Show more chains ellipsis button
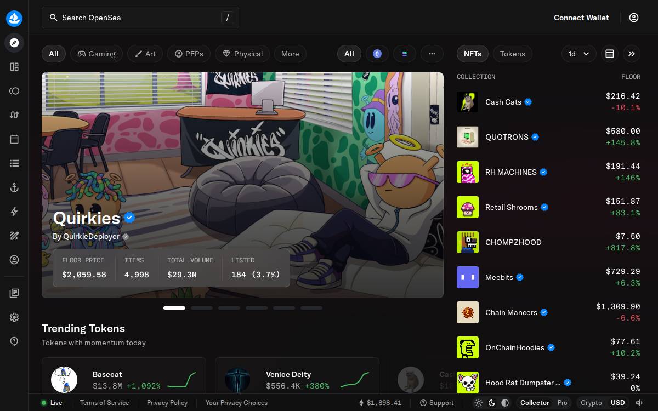The height and width of the screenshot is (411, 658). (432, 54)
